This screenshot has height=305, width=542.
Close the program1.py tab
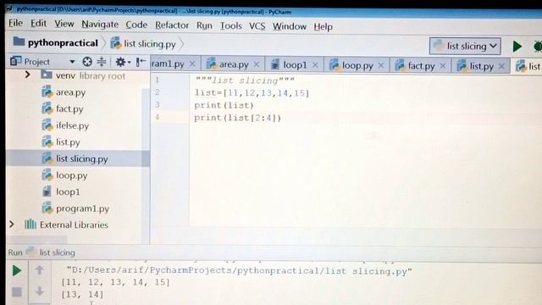pyautogui.click(x=192, y=64)
